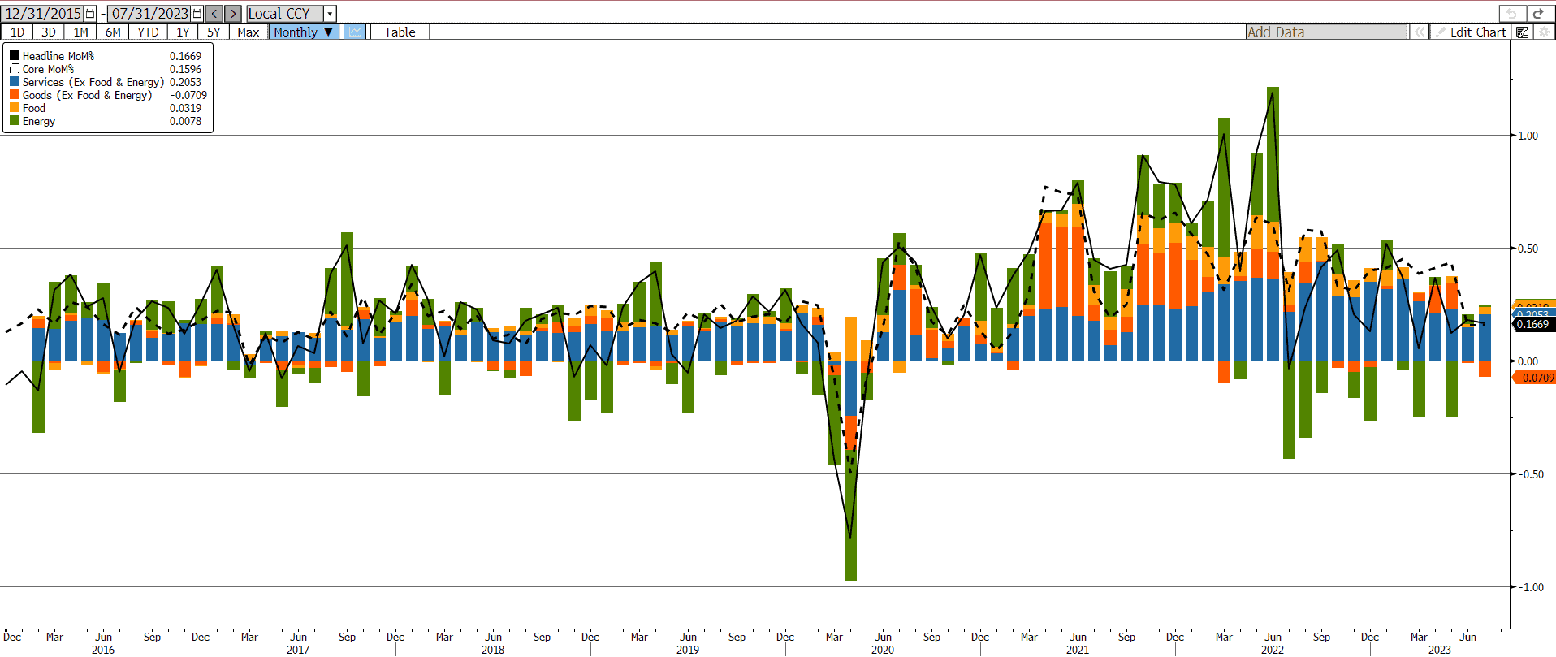Select the YTD range tab
The image size is (1556, 657).
tap(148, 32)
